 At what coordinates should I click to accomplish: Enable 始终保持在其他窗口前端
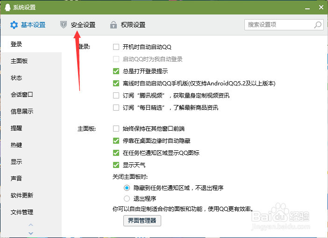coord(116,128)
